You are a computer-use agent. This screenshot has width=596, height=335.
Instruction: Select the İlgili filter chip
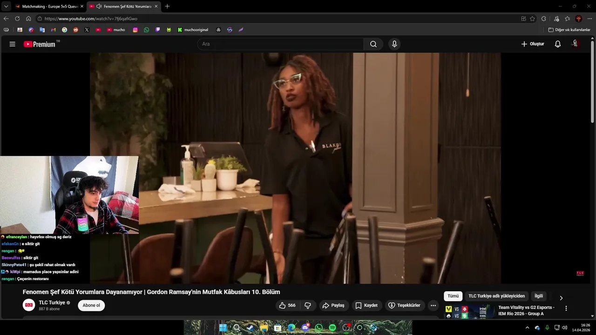pyautogui.click(x=539, y=296)
